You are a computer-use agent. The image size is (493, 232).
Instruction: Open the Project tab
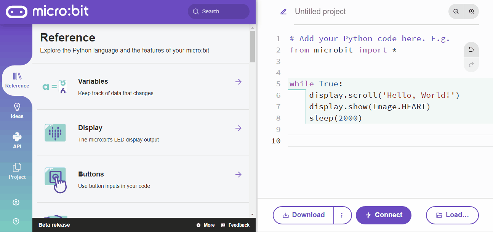pyautogui.click(x=17, y=171)
